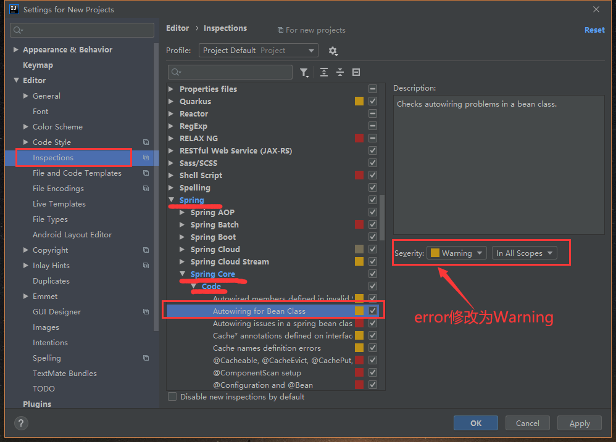616x442 pixels.
Task: Click the Cancel button
Action: tap(527, 423)
